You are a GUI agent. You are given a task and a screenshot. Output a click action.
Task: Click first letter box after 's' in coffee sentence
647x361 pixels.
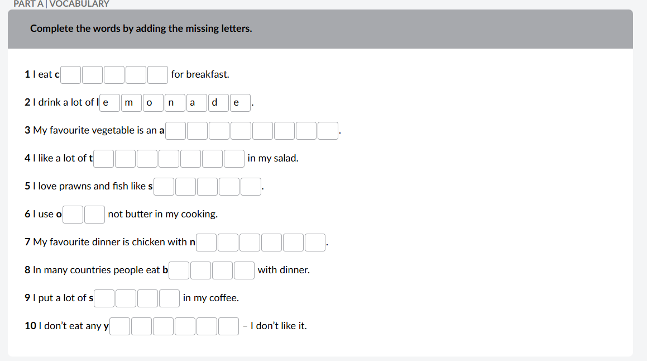(x=104, y=298)
